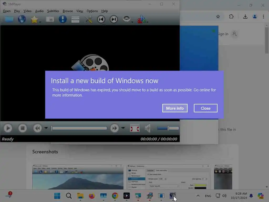The width and height of the screenshot is (269, 202).
Task: Show hidden system tray icons chevron
Action: coord(198,196)
